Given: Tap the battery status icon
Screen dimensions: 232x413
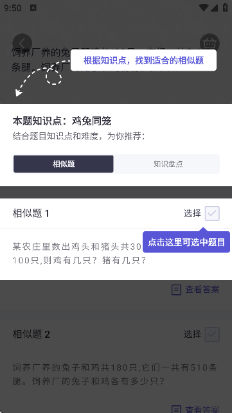Looking at the screenshot, I should click(x=225, y=7).
